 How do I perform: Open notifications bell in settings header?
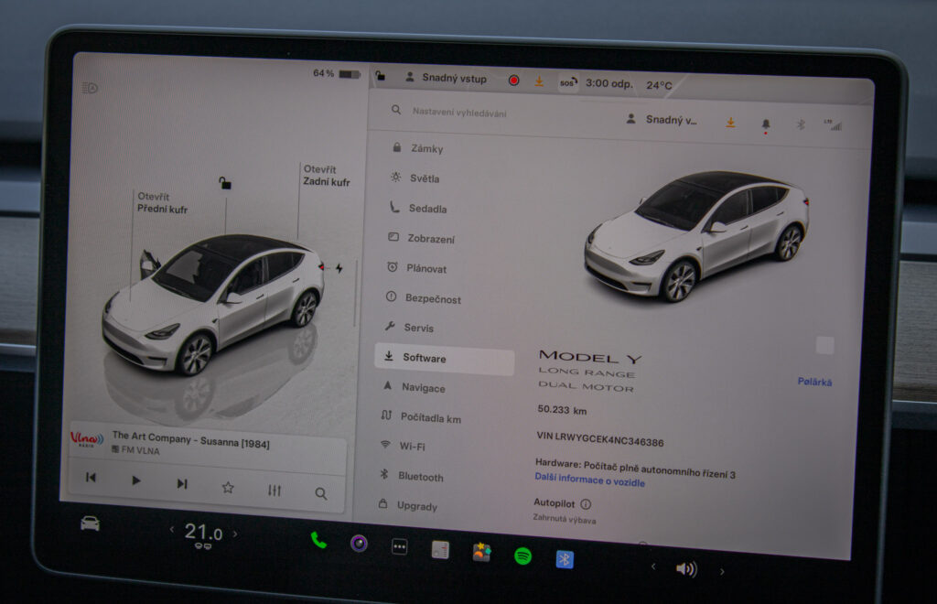(x=766, y=124)
